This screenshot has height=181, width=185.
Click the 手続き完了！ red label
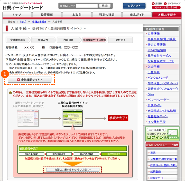pos(118,118)
